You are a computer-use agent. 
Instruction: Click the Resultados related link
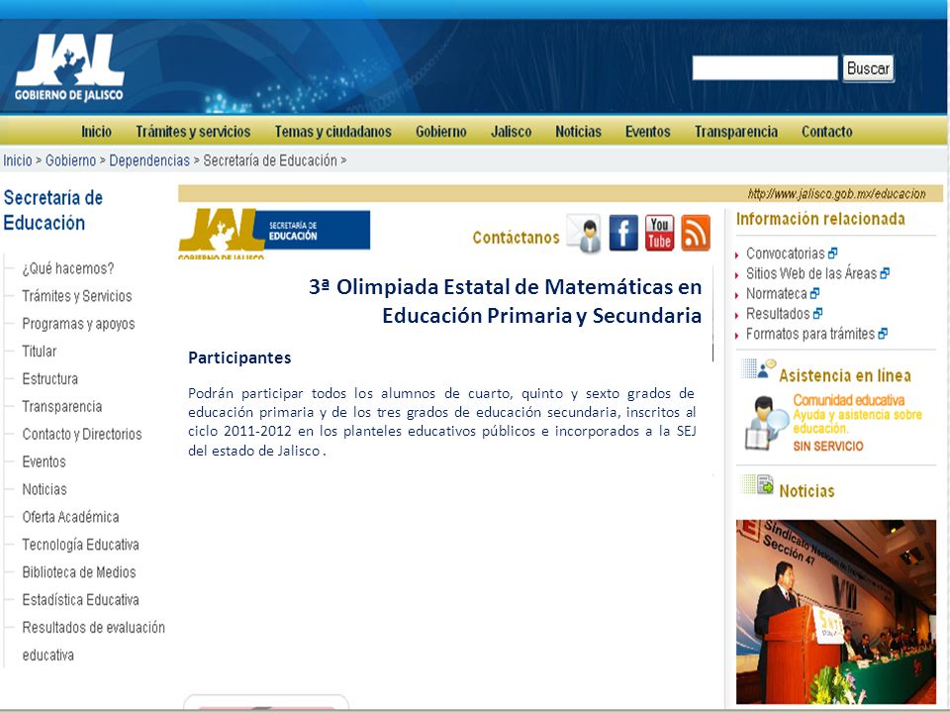point(778,314)
